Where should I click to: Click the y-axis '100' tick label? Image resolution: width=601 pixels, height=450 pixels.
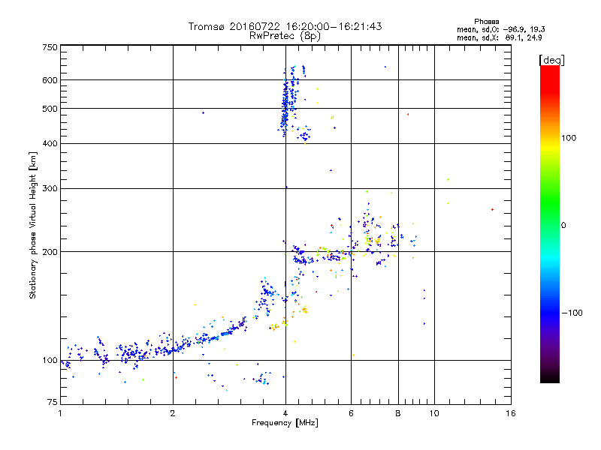[x=50, y=361]
